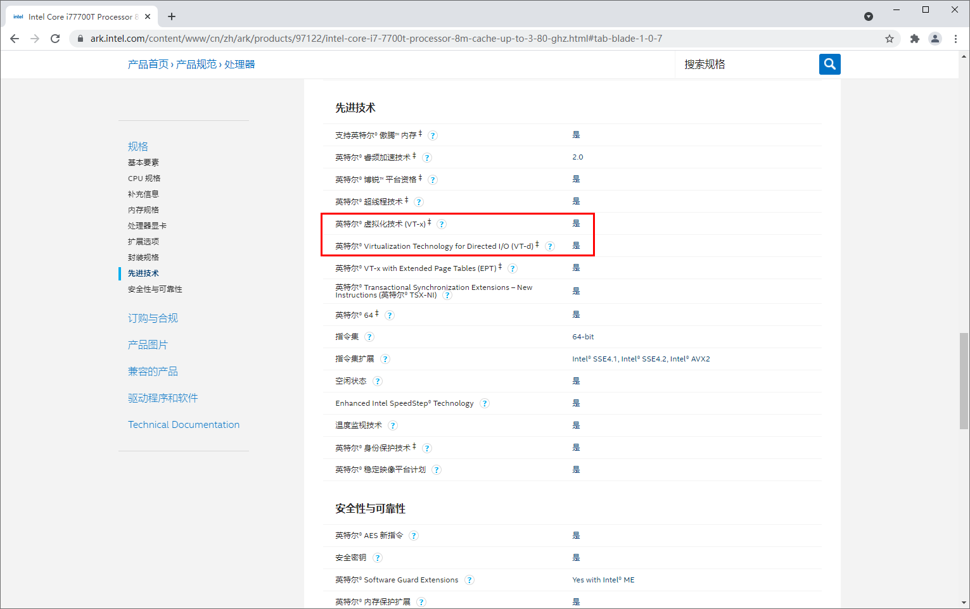Close the Intel Core i7-7700T tab

(x=148, y=16)
